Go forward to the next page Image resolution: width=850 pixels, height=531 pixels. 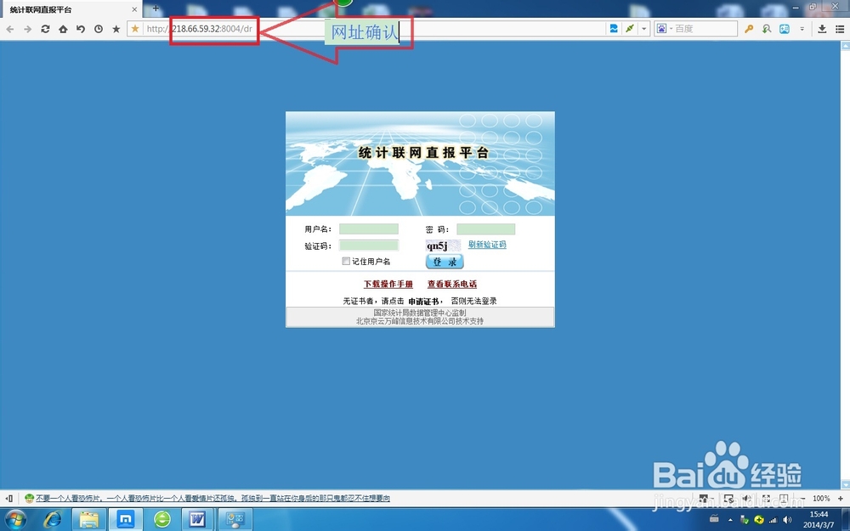(28, 29)
